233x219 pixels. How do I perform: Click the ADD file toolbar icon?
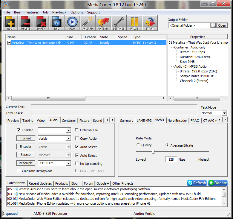10,23
